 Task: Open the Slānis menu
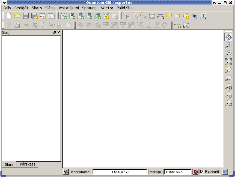tap(50, 8)
